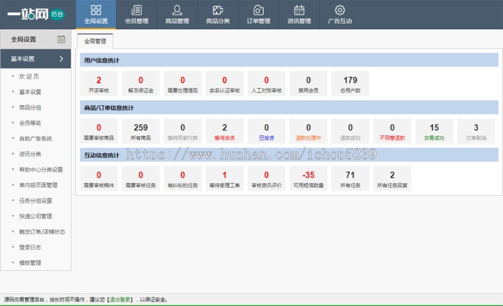Click the 可用短信数量 tile showing -35
The image size is (503, 306).
tap(309, 178)
